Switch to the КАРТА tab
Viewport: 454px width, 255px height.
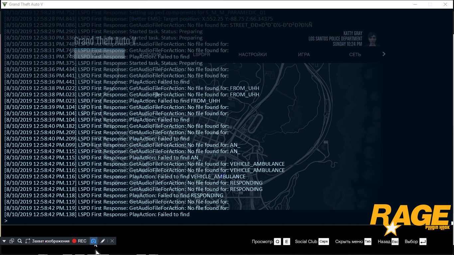point(99,54)
